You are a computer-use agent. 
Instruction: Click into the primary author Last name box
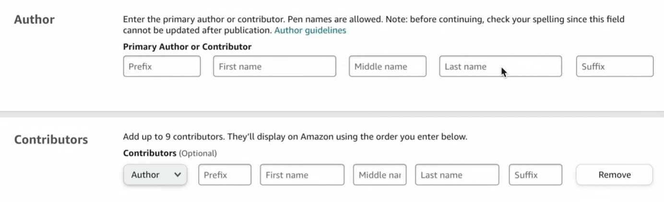tap(500, 66)
